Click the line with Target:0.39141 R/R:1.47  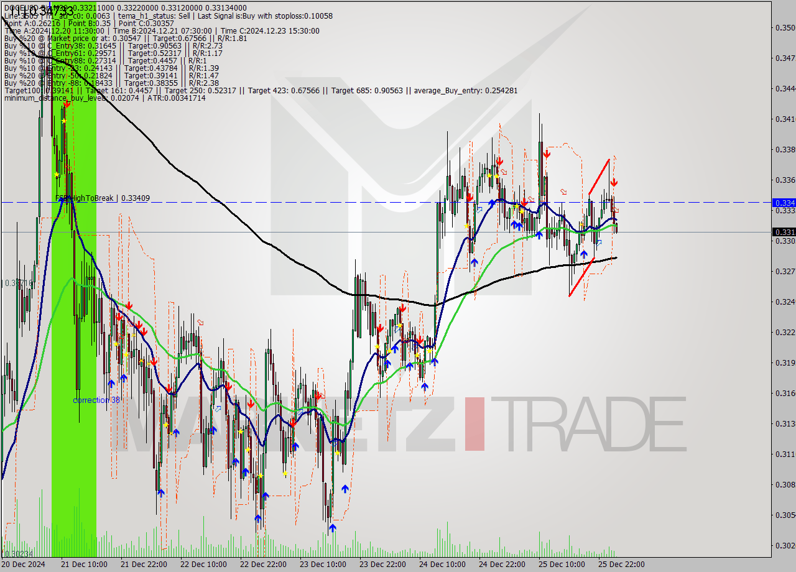point(111,75)
